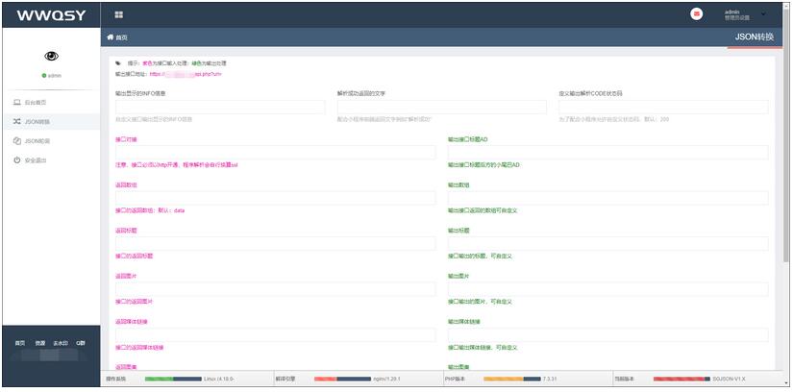Click the green-dot admin status under the avatar
The height and width of the screenshot is (392, 793).
coord(51,75)
